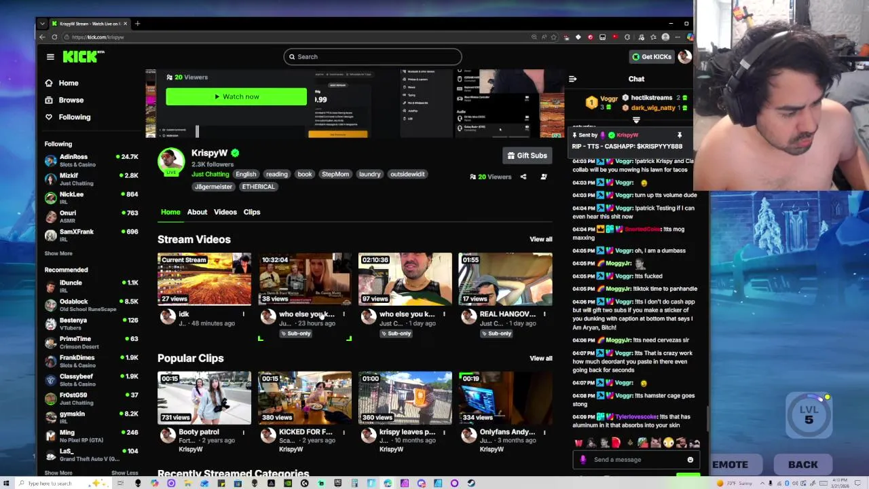This screenshot has width=869, height=489.
Task: Unpin the pinned chat message
Action: click(679, 135)
